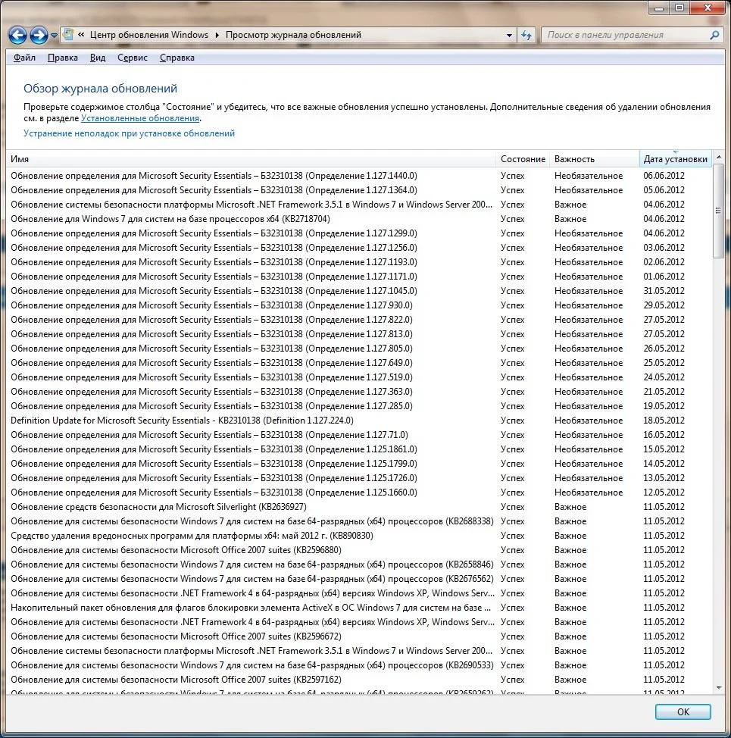Select update with definition 1.127.822.0
This screenshot has height=738, width=731.
[x=359, y=320]
